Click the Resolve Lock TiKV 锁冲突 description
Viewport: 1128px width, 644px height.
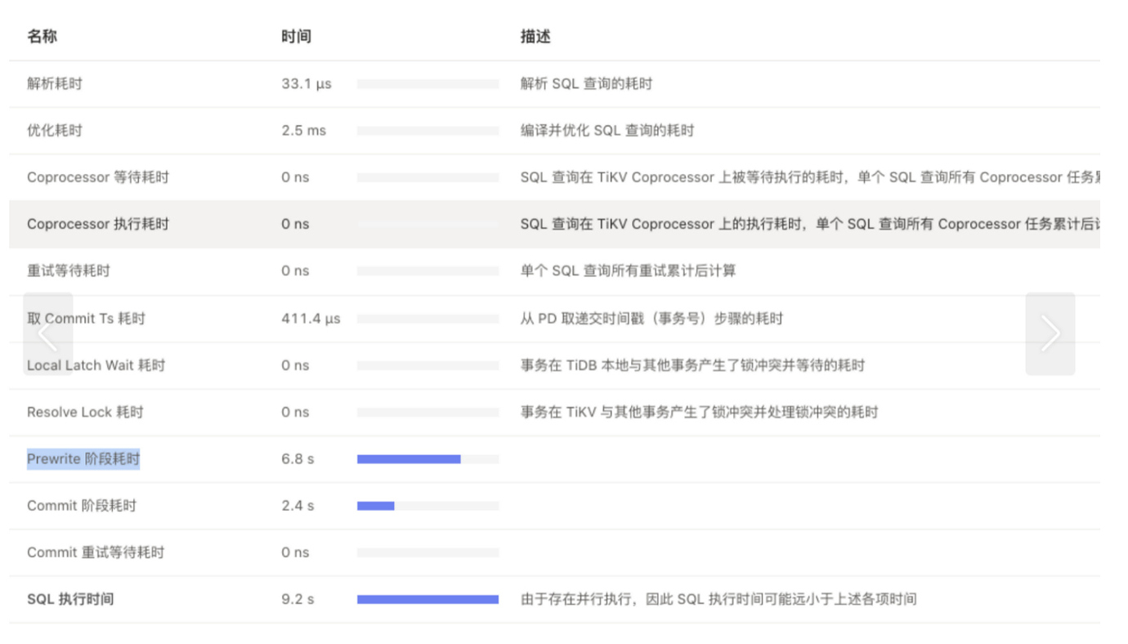pyautogui.click(x=699, y=412)
